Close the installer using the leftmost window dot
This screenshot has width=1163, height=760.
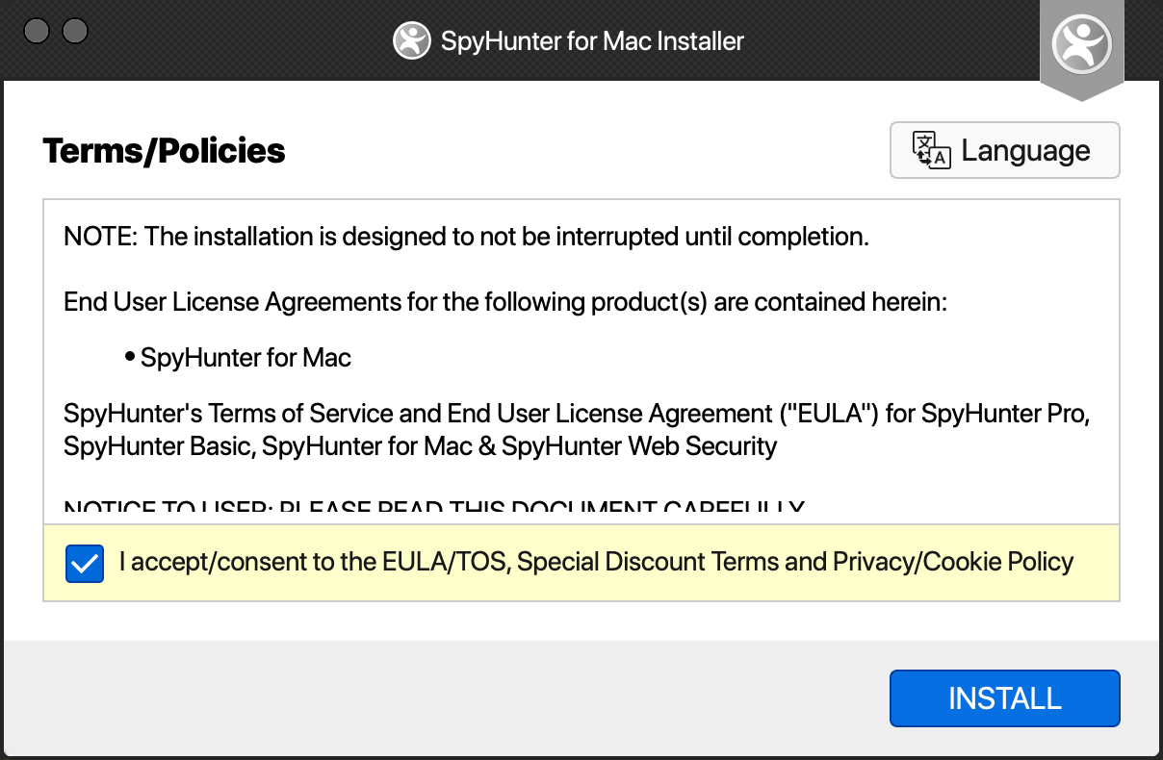[x=37, y=32]
